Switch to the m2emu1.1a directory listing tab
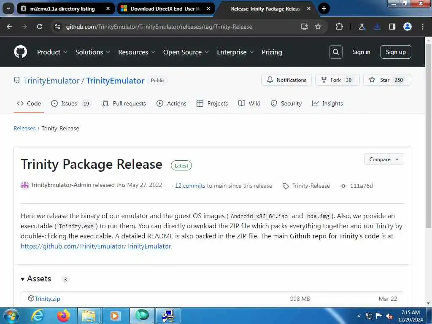 65,9
